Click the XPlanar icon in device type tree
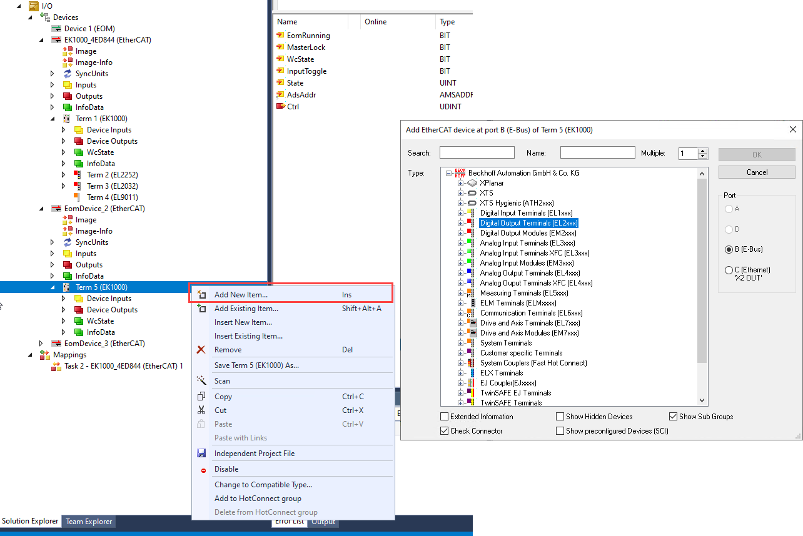The height and width of the screenshot is (536, 803). [x=472, y=183]
